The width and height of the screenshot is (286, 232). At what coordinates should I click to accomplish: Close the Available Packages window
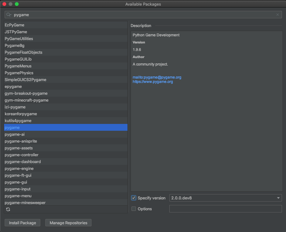coord(4,4)
